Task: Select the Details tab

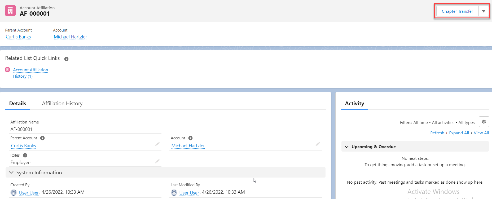Action: [x=18, y=103]
